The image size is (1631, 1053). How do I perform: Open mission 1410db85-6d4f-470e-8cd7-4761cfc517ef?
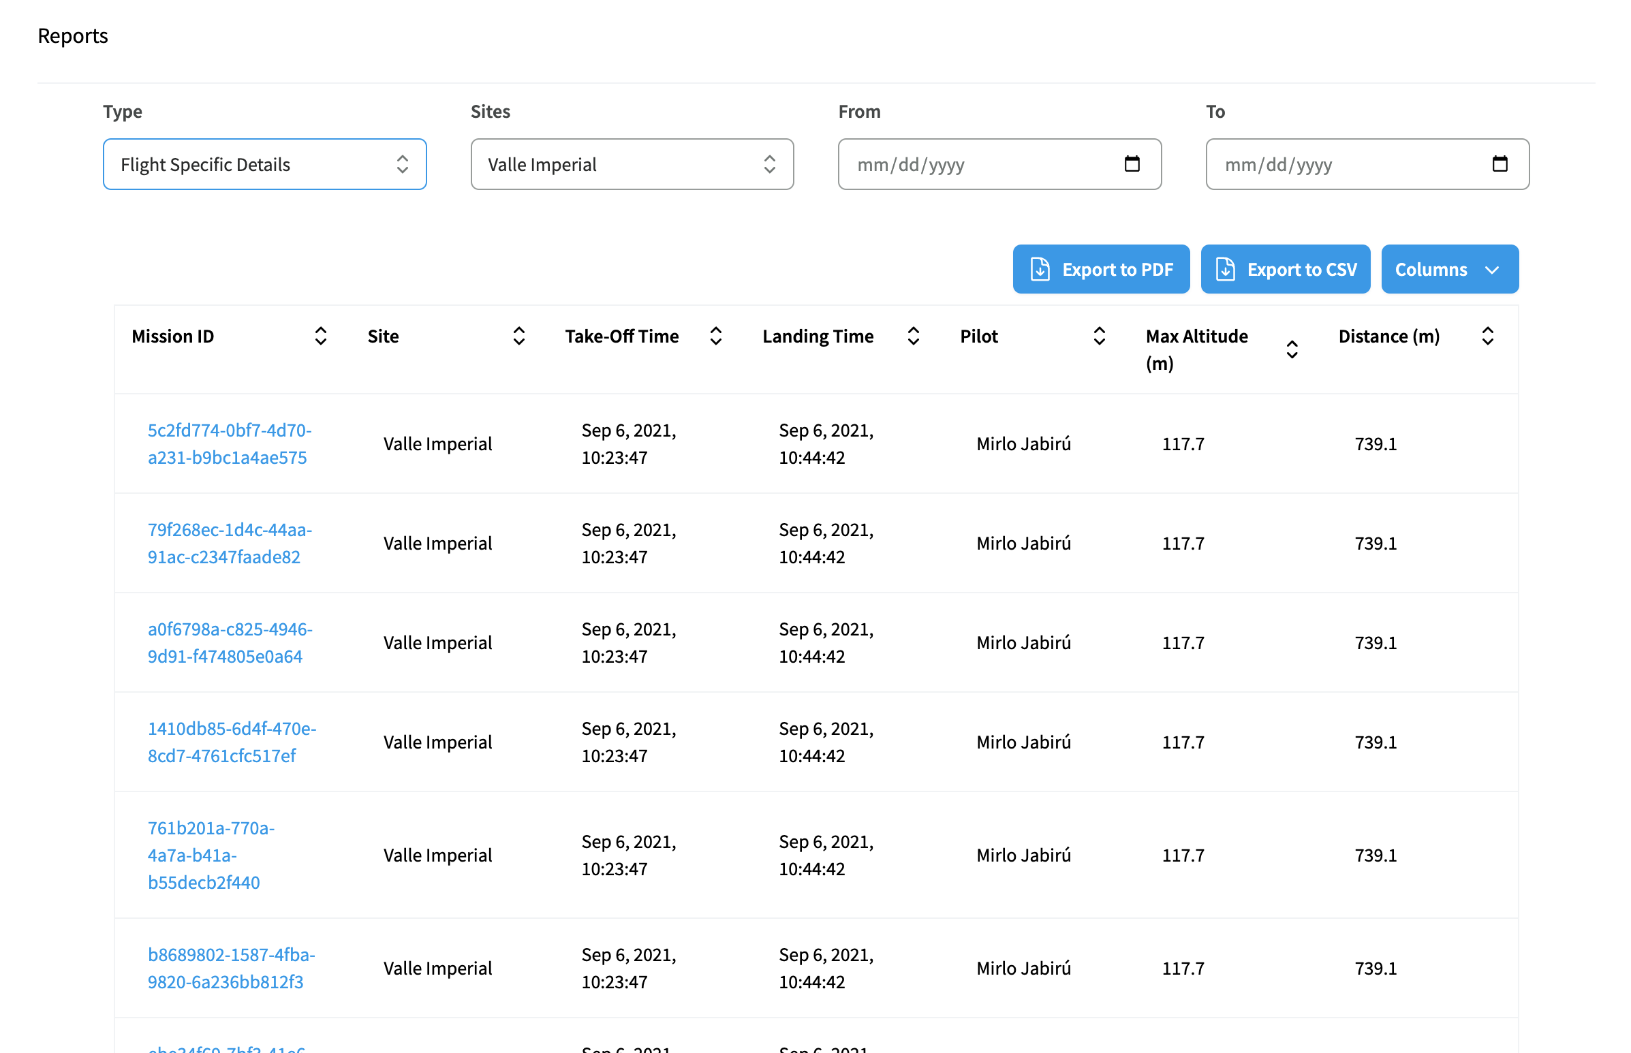click(232, 742)
